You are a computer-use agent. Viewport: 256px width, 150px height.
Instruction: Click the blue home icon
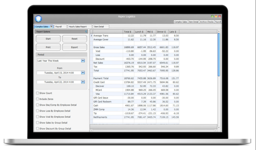coord(38,19)
